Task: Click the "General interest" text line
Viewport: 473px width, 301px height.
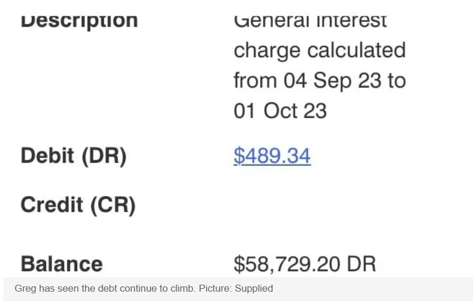Action: coord(309,21)
